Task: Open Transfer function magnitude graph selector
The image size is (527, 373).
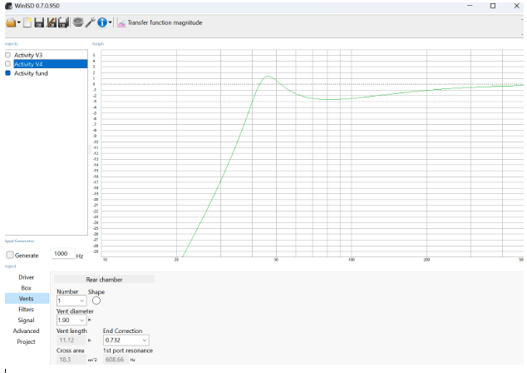Action: point(165,22)
